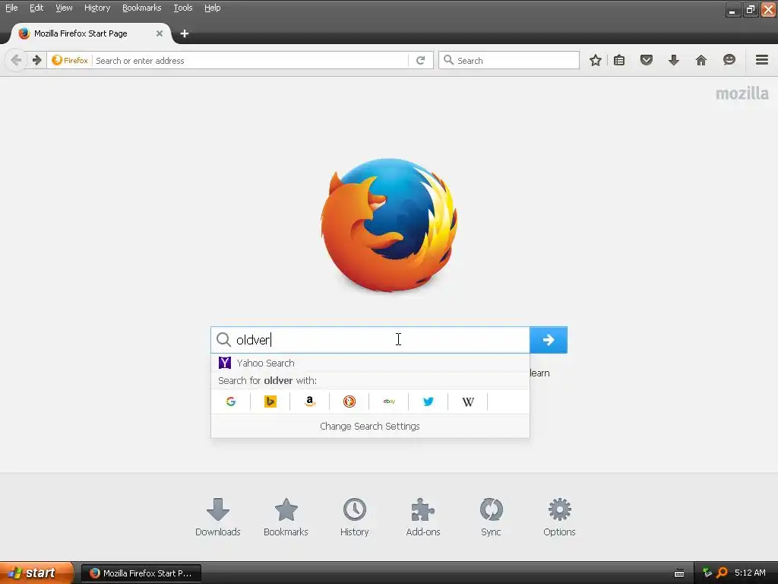Search oldver with eBay icon
This screenshot has width=778, height=584.
[389, 401]
